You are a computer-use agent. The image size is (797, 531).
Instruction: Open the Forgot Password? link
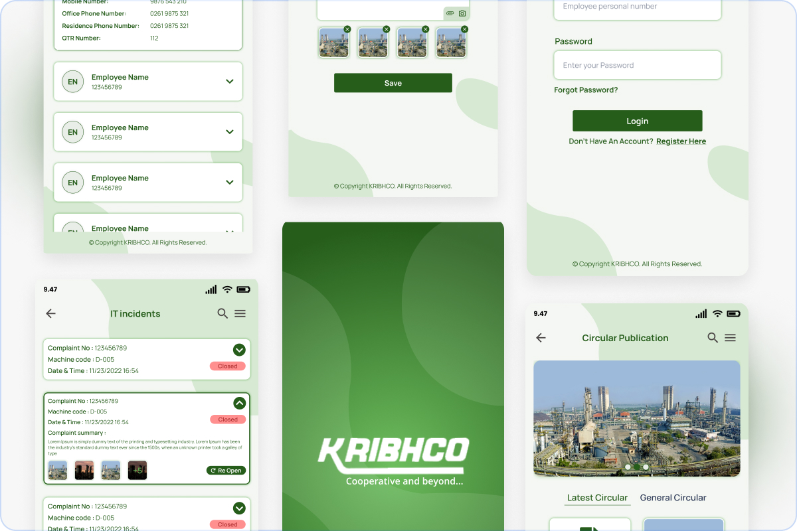[x=586, y=90]
